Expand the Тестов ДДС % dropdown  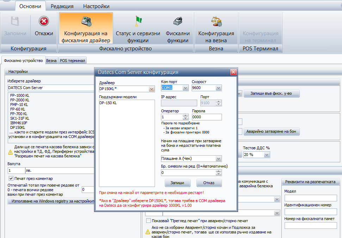(x=267, y=155)
